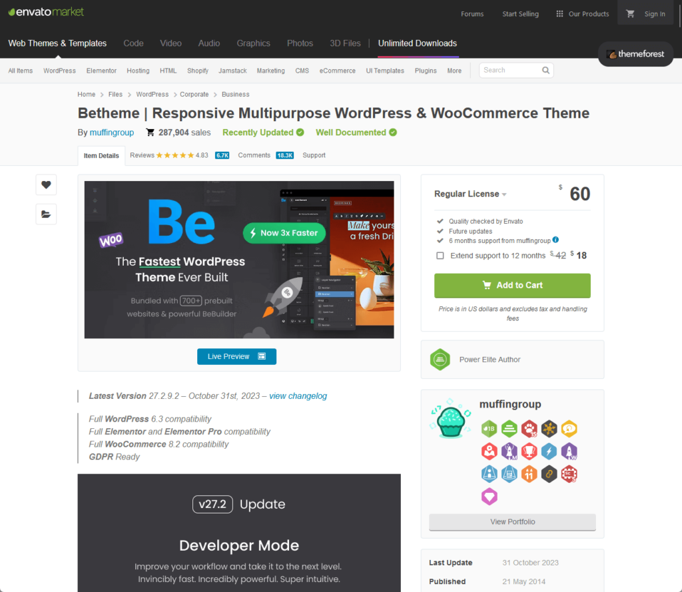Go to the Video marketplace tab

pyautogui.click(x=170, y=43)
